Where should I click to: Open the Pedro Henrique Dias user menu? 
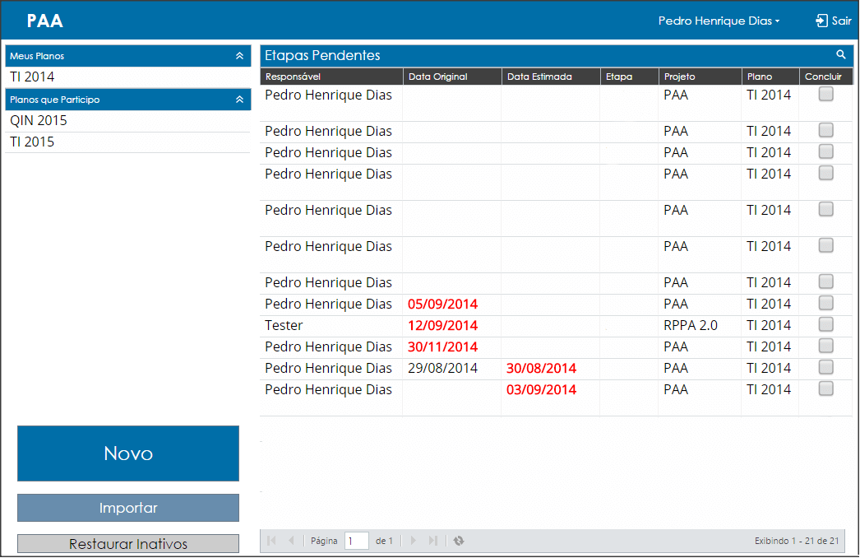719,21
